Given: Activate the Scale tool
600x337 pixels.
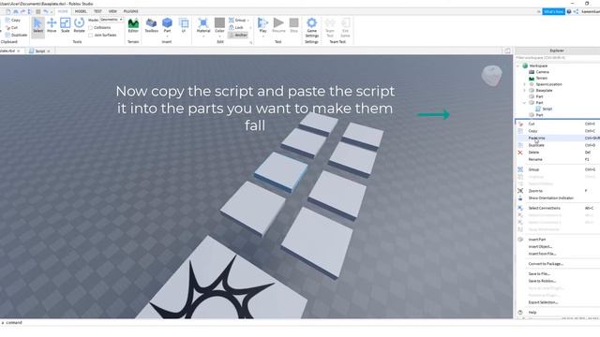Looking at the screenshot, I should point(66,26).
